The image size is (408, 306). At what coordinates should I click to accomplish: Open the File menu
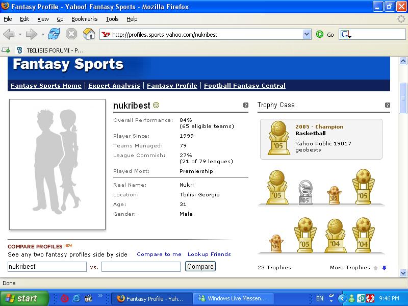coord(8,19)
